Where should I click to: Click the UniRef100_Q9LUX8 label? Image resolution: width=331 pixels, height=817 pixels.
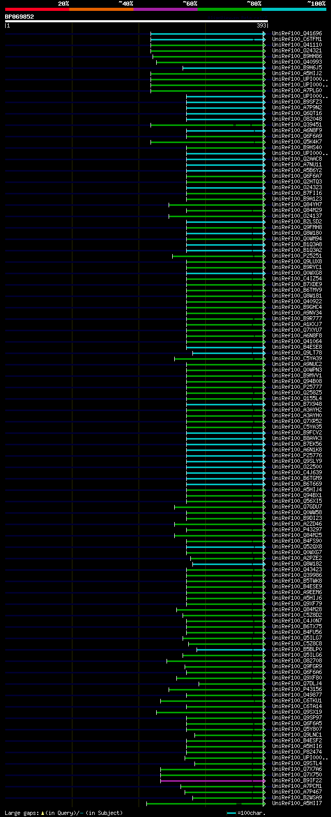[x=297, y=262]
